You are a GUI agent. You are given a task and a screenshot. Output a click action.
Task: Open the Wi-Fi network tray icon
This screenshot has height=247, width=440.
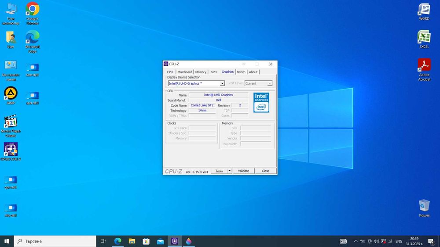tap(390, 241)
